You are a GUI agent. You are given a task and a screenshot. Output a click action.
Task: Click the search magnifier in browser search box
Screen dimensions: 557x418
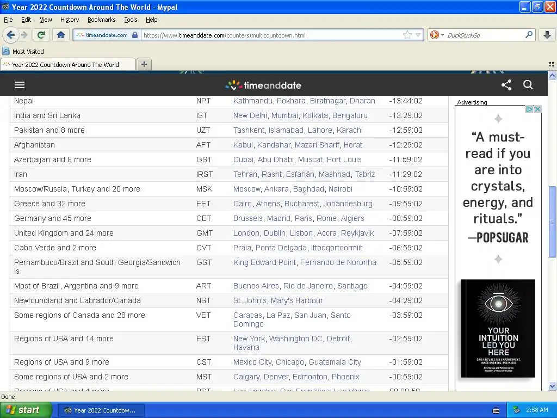point(529,35)
